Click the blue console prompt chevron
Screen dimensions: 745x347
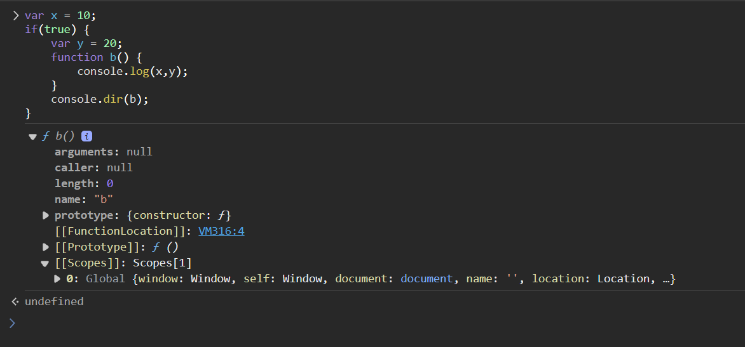pyautogui.click(x=12, y=324)
